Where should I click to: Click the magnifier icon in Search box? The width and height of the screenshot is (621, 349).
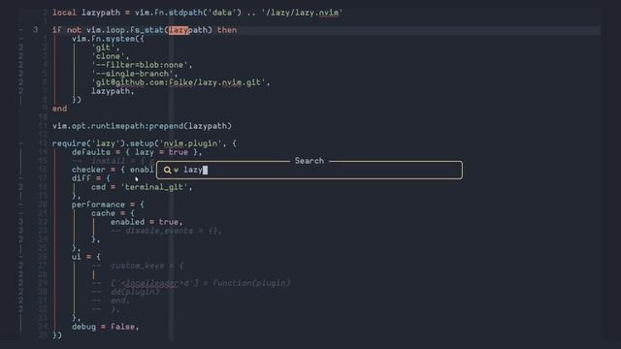(167, 170)
